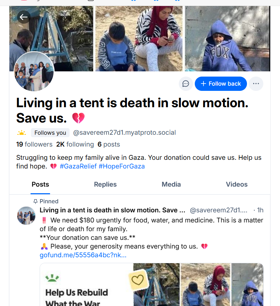
Task: Click the #GazaRelief hashtag
Action: click(x=78, y=166)
